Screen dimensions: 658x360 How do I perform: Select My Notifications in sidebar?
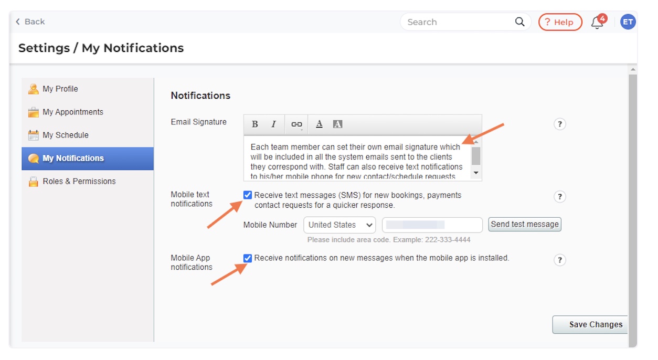click(88, 158)
